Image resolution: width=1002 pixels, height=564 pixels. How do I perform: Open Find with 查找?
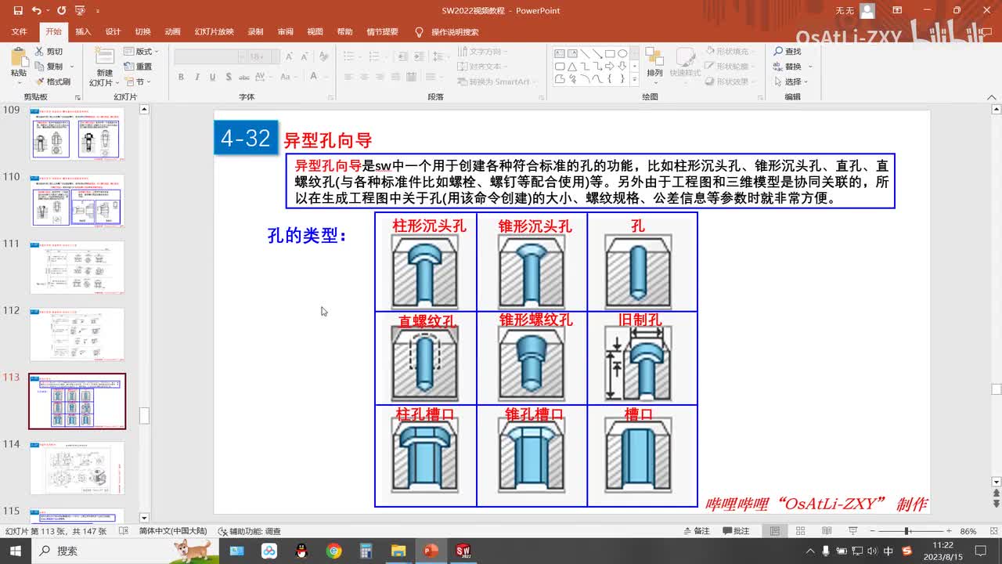click(788, 52)
